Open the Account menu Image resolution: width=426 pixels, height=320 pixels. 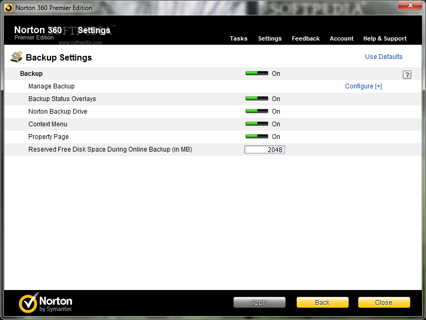click(341, 38)
